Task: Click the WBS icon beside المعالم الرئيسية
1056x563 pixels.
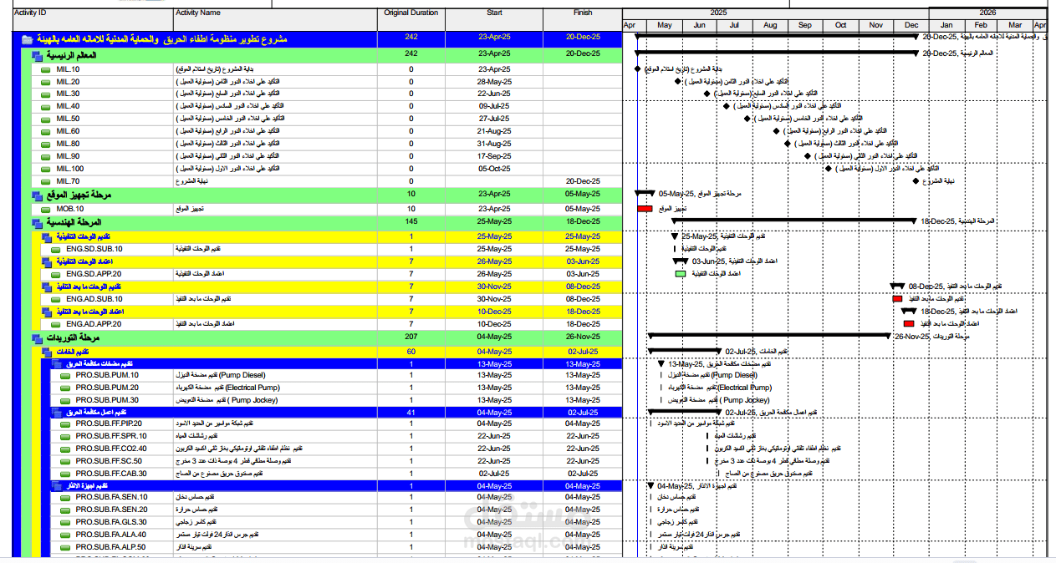Action: [x=37, y=55]
